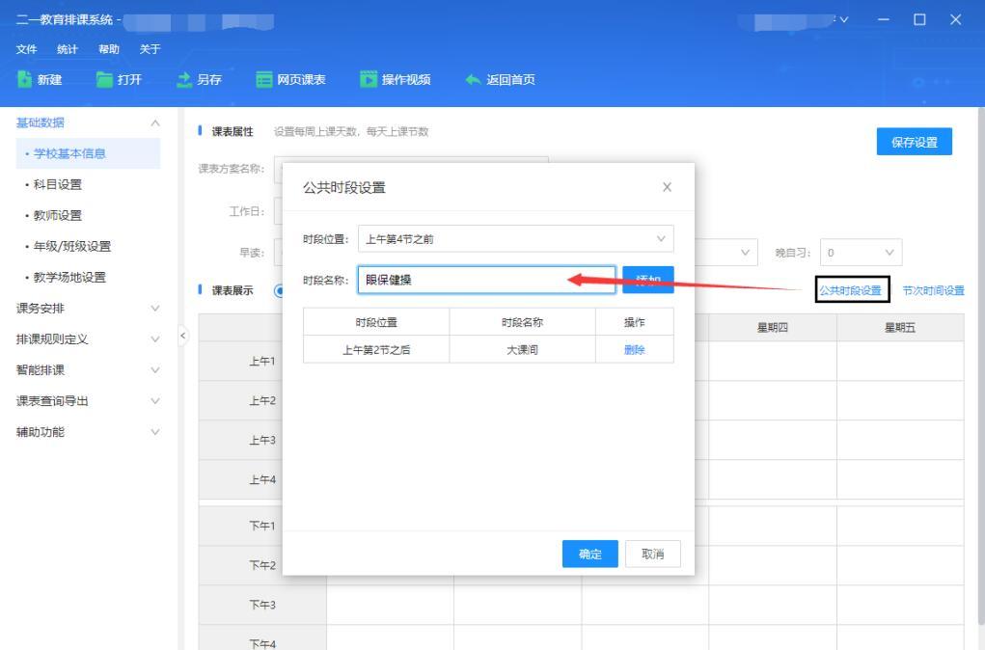The height and width of the screenshot is (650, 985).
Task: Click the 大课间 name cell
Action: tap(522, 350)
